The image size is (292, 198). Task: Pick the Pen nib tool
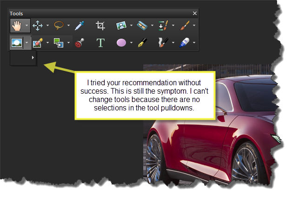[x=142, y=43]
